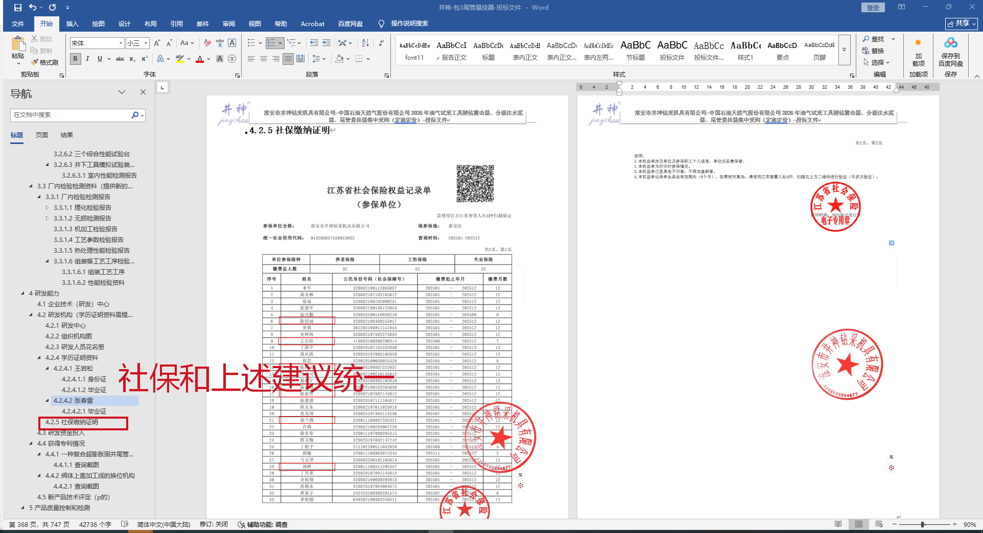Toggle Underline formatting

[x=100, y=59]
